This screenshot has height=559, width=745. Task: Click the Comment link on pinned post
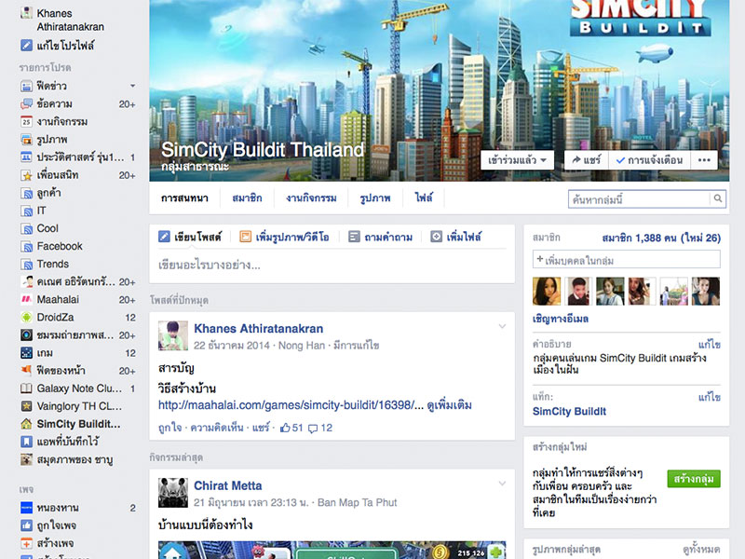(x=217, y=428)
